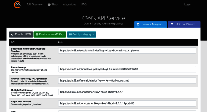Select the phonelookup API URL field
The image size is (207, 112).
(127, 69)
